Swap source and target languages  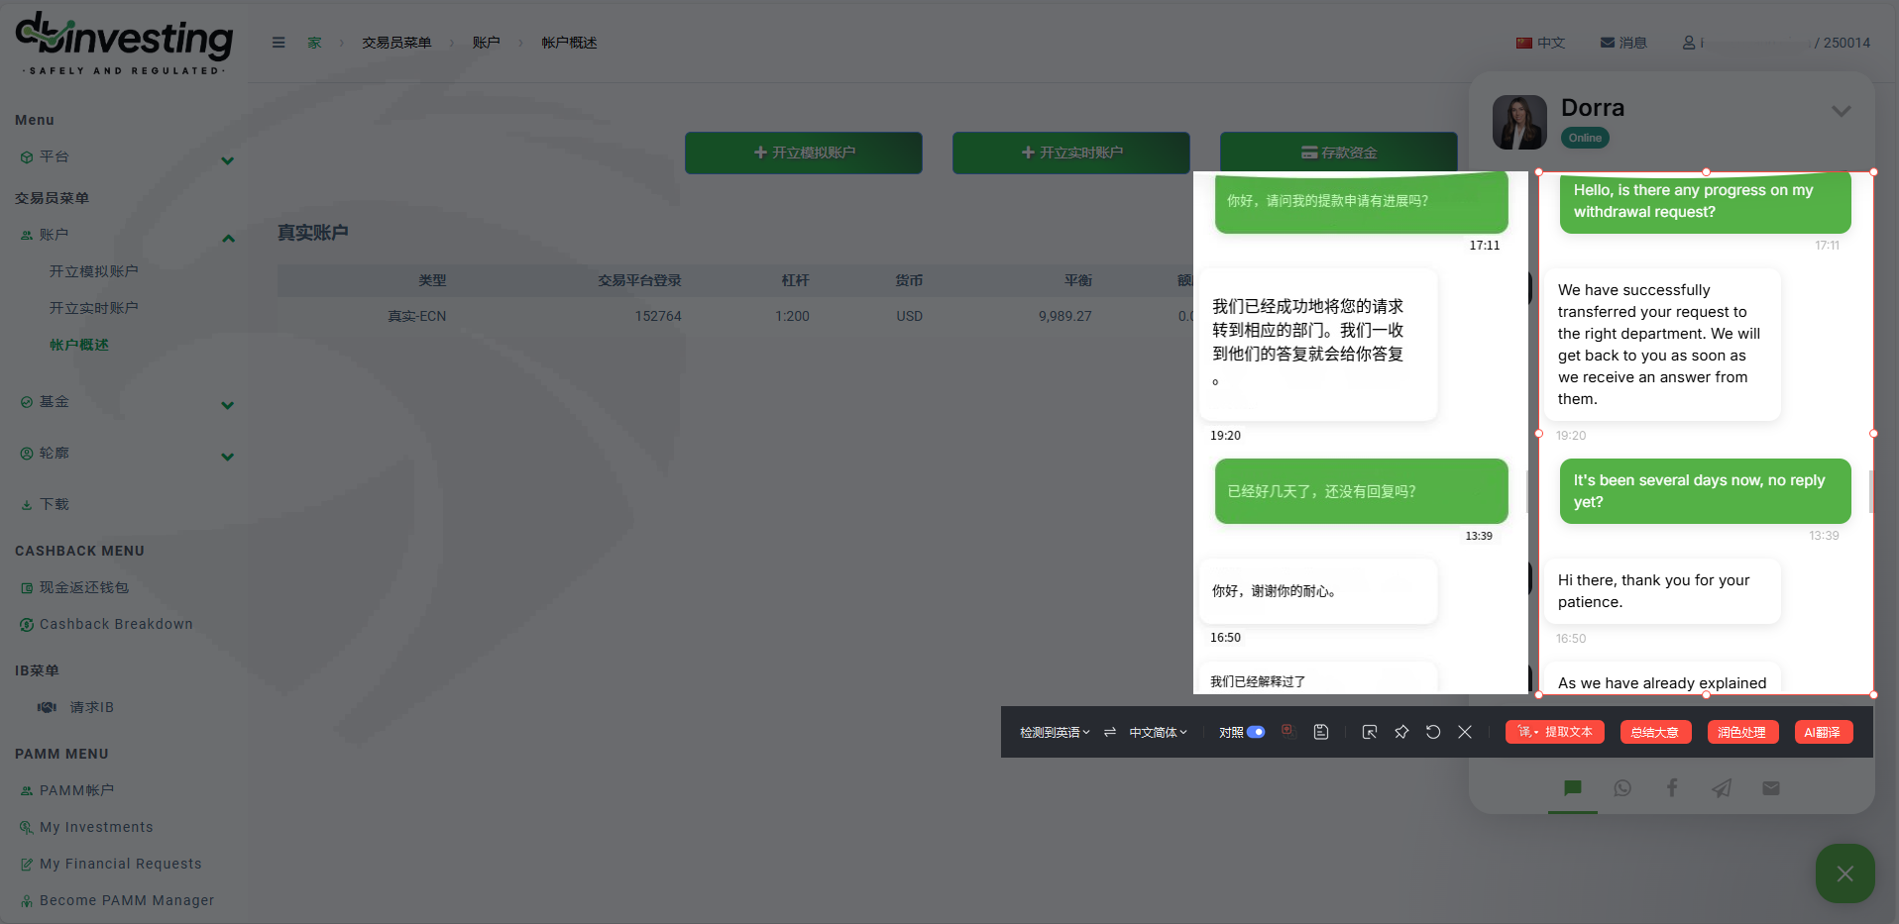point(1110,732)
